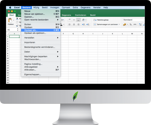
Task: Open the Standaard number format combo box
Action: pyautogui.click(x=134, y=20)
